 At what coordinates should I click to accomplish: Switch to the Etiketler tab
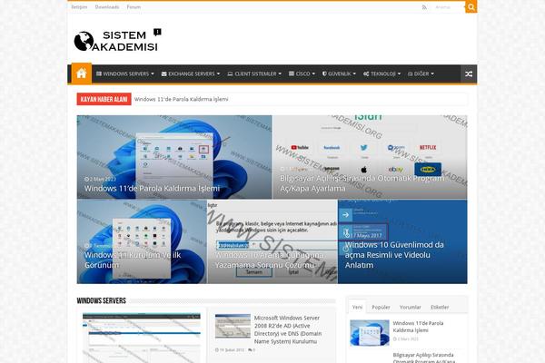[x=440, y=307]
